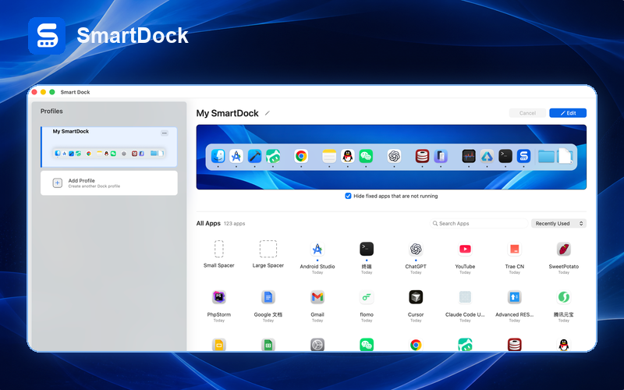Screen dimensions: 624x390
Task: Select Claude Code U... in All Apps grid
Action: (465, 306)
